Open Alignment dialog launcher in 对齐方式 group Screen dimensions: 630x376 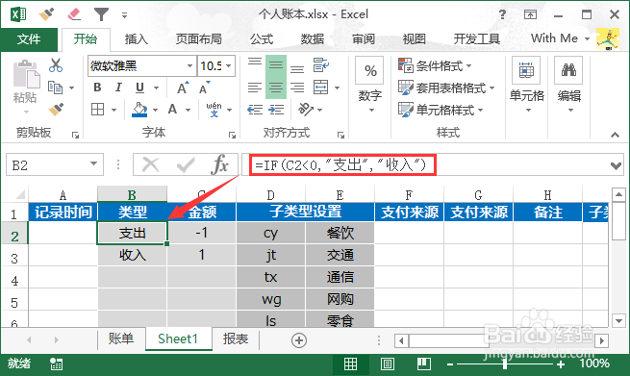tap(340, 136)
